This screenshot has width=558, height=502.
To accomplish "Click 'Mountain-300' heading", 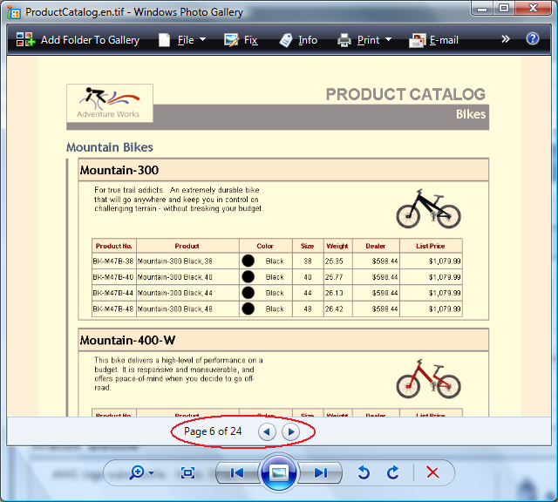I will (119, 170).
